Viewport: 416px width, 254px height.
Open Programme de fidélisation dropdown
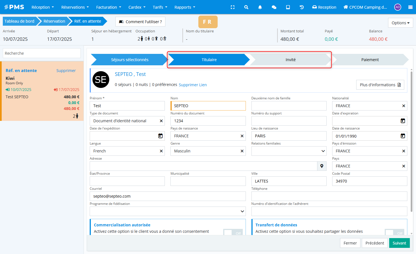coord(242,211)
